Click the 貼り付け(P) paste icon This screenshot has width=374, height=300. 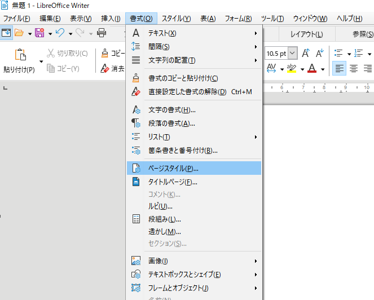(20, 55)
